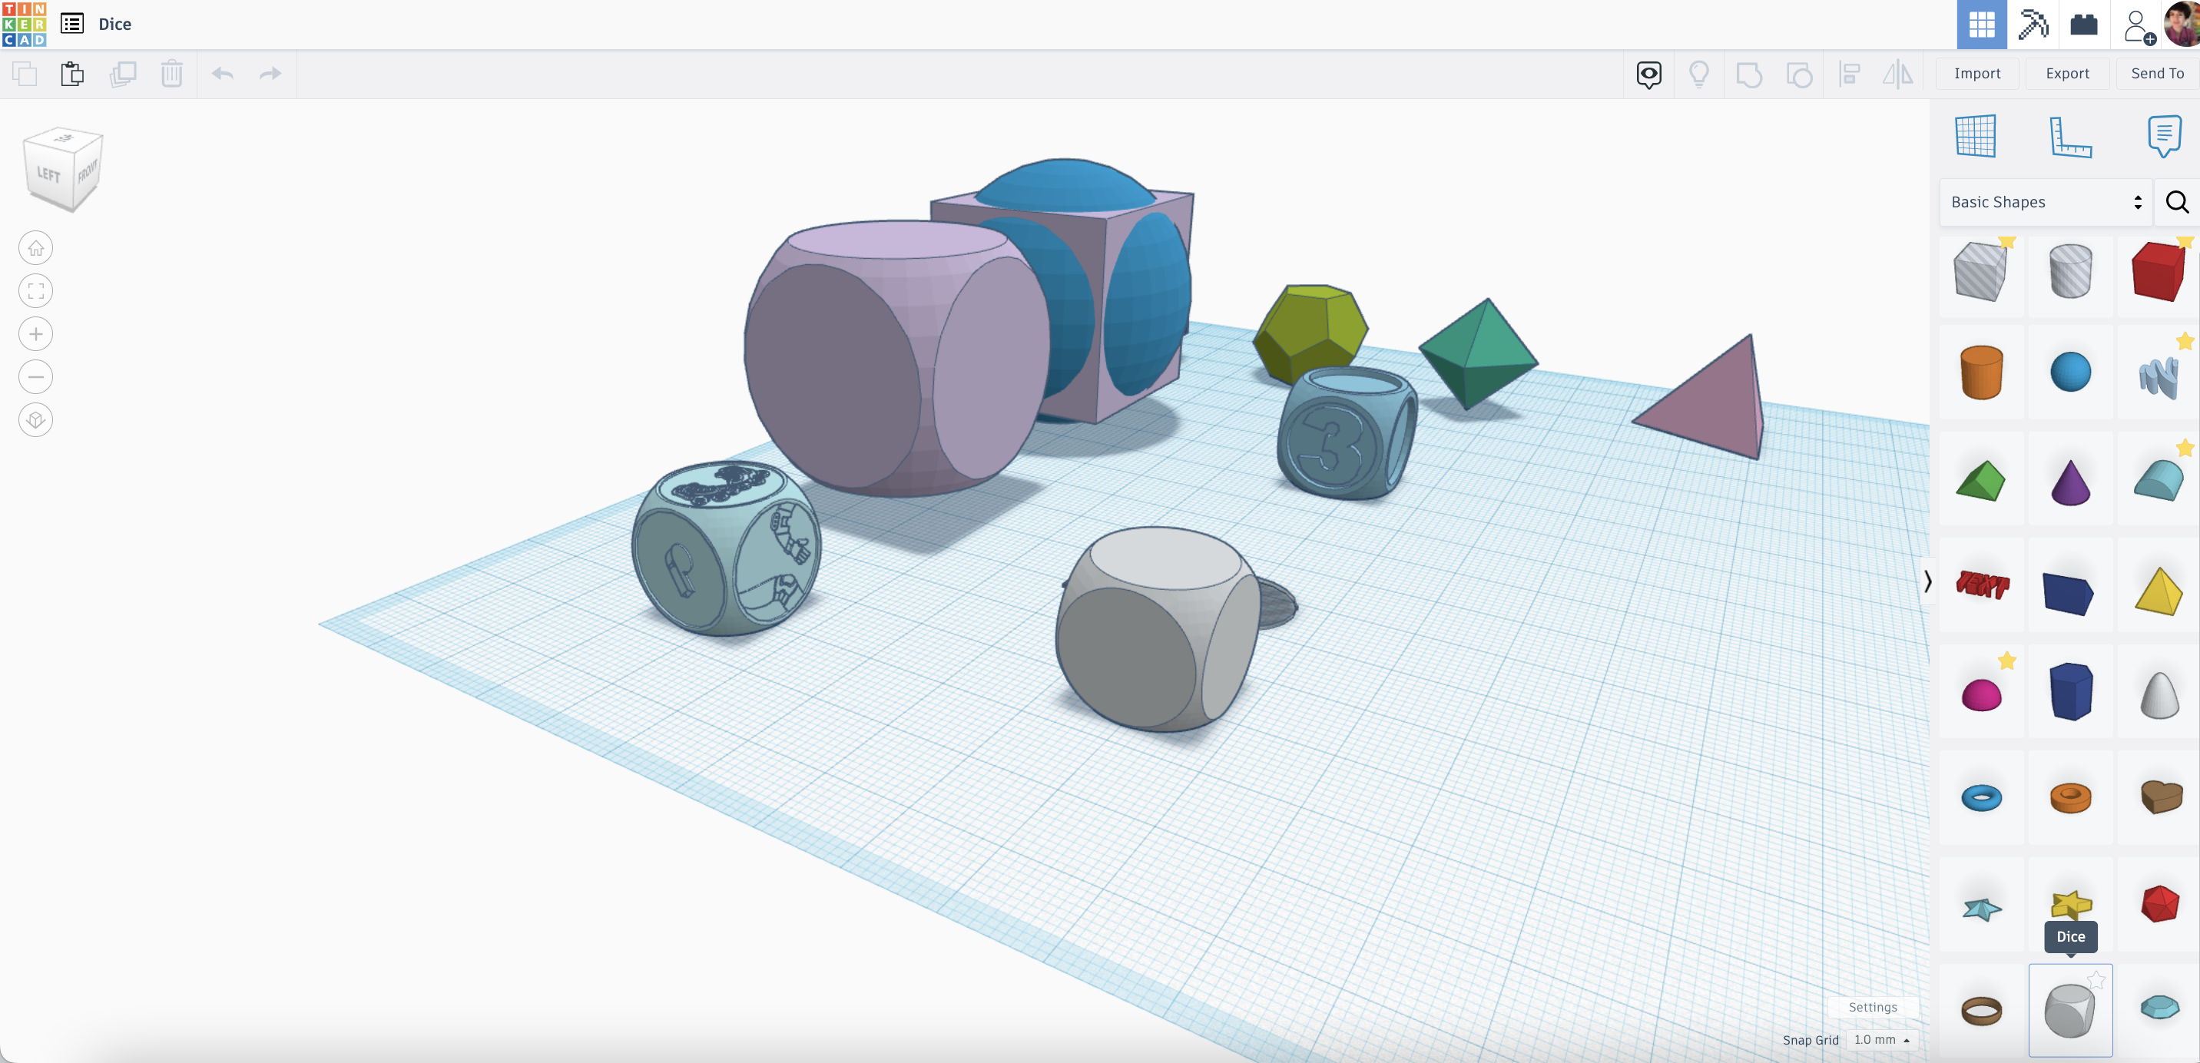The width and height of the screenshot is (2200, 1063).
Task: Switch to Bricks mode
Action: tap(2084, 24)
